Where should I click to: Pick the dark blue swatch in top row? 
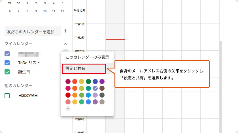tap(95, 81)
